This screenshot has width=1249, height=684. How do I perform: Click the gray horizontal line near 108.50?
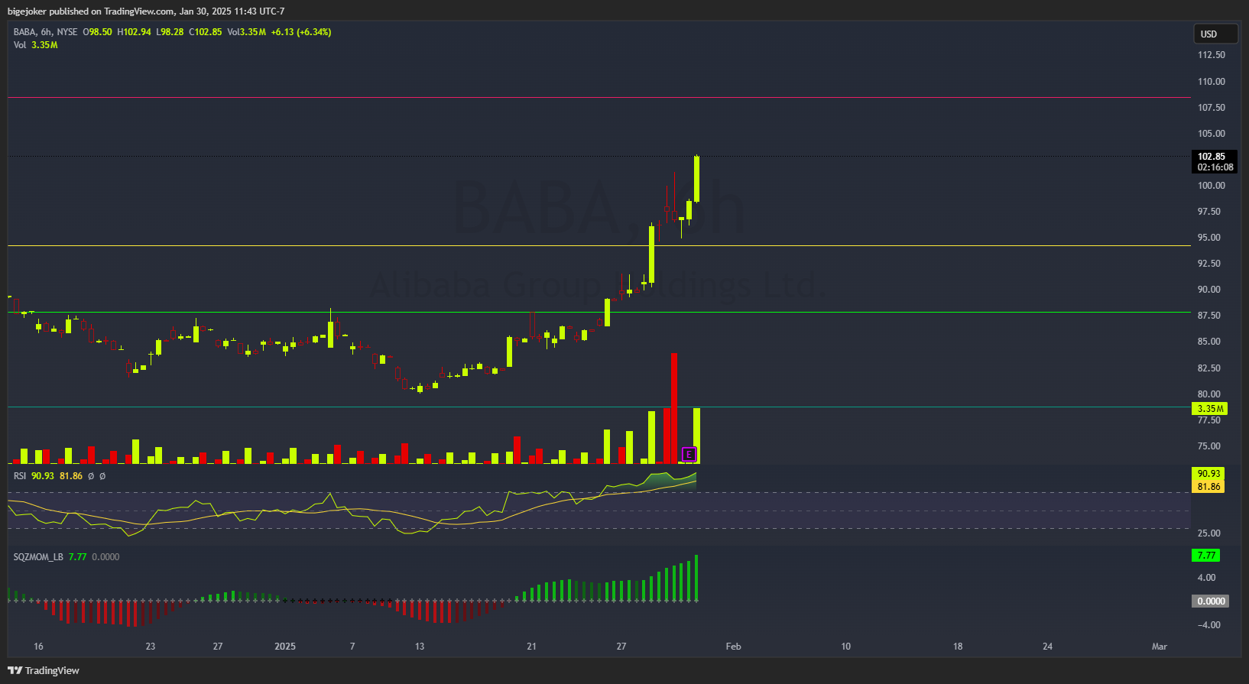click(599, 97)
